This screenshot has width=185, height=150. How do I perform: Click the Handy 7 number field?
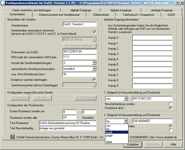coord(152,75)
